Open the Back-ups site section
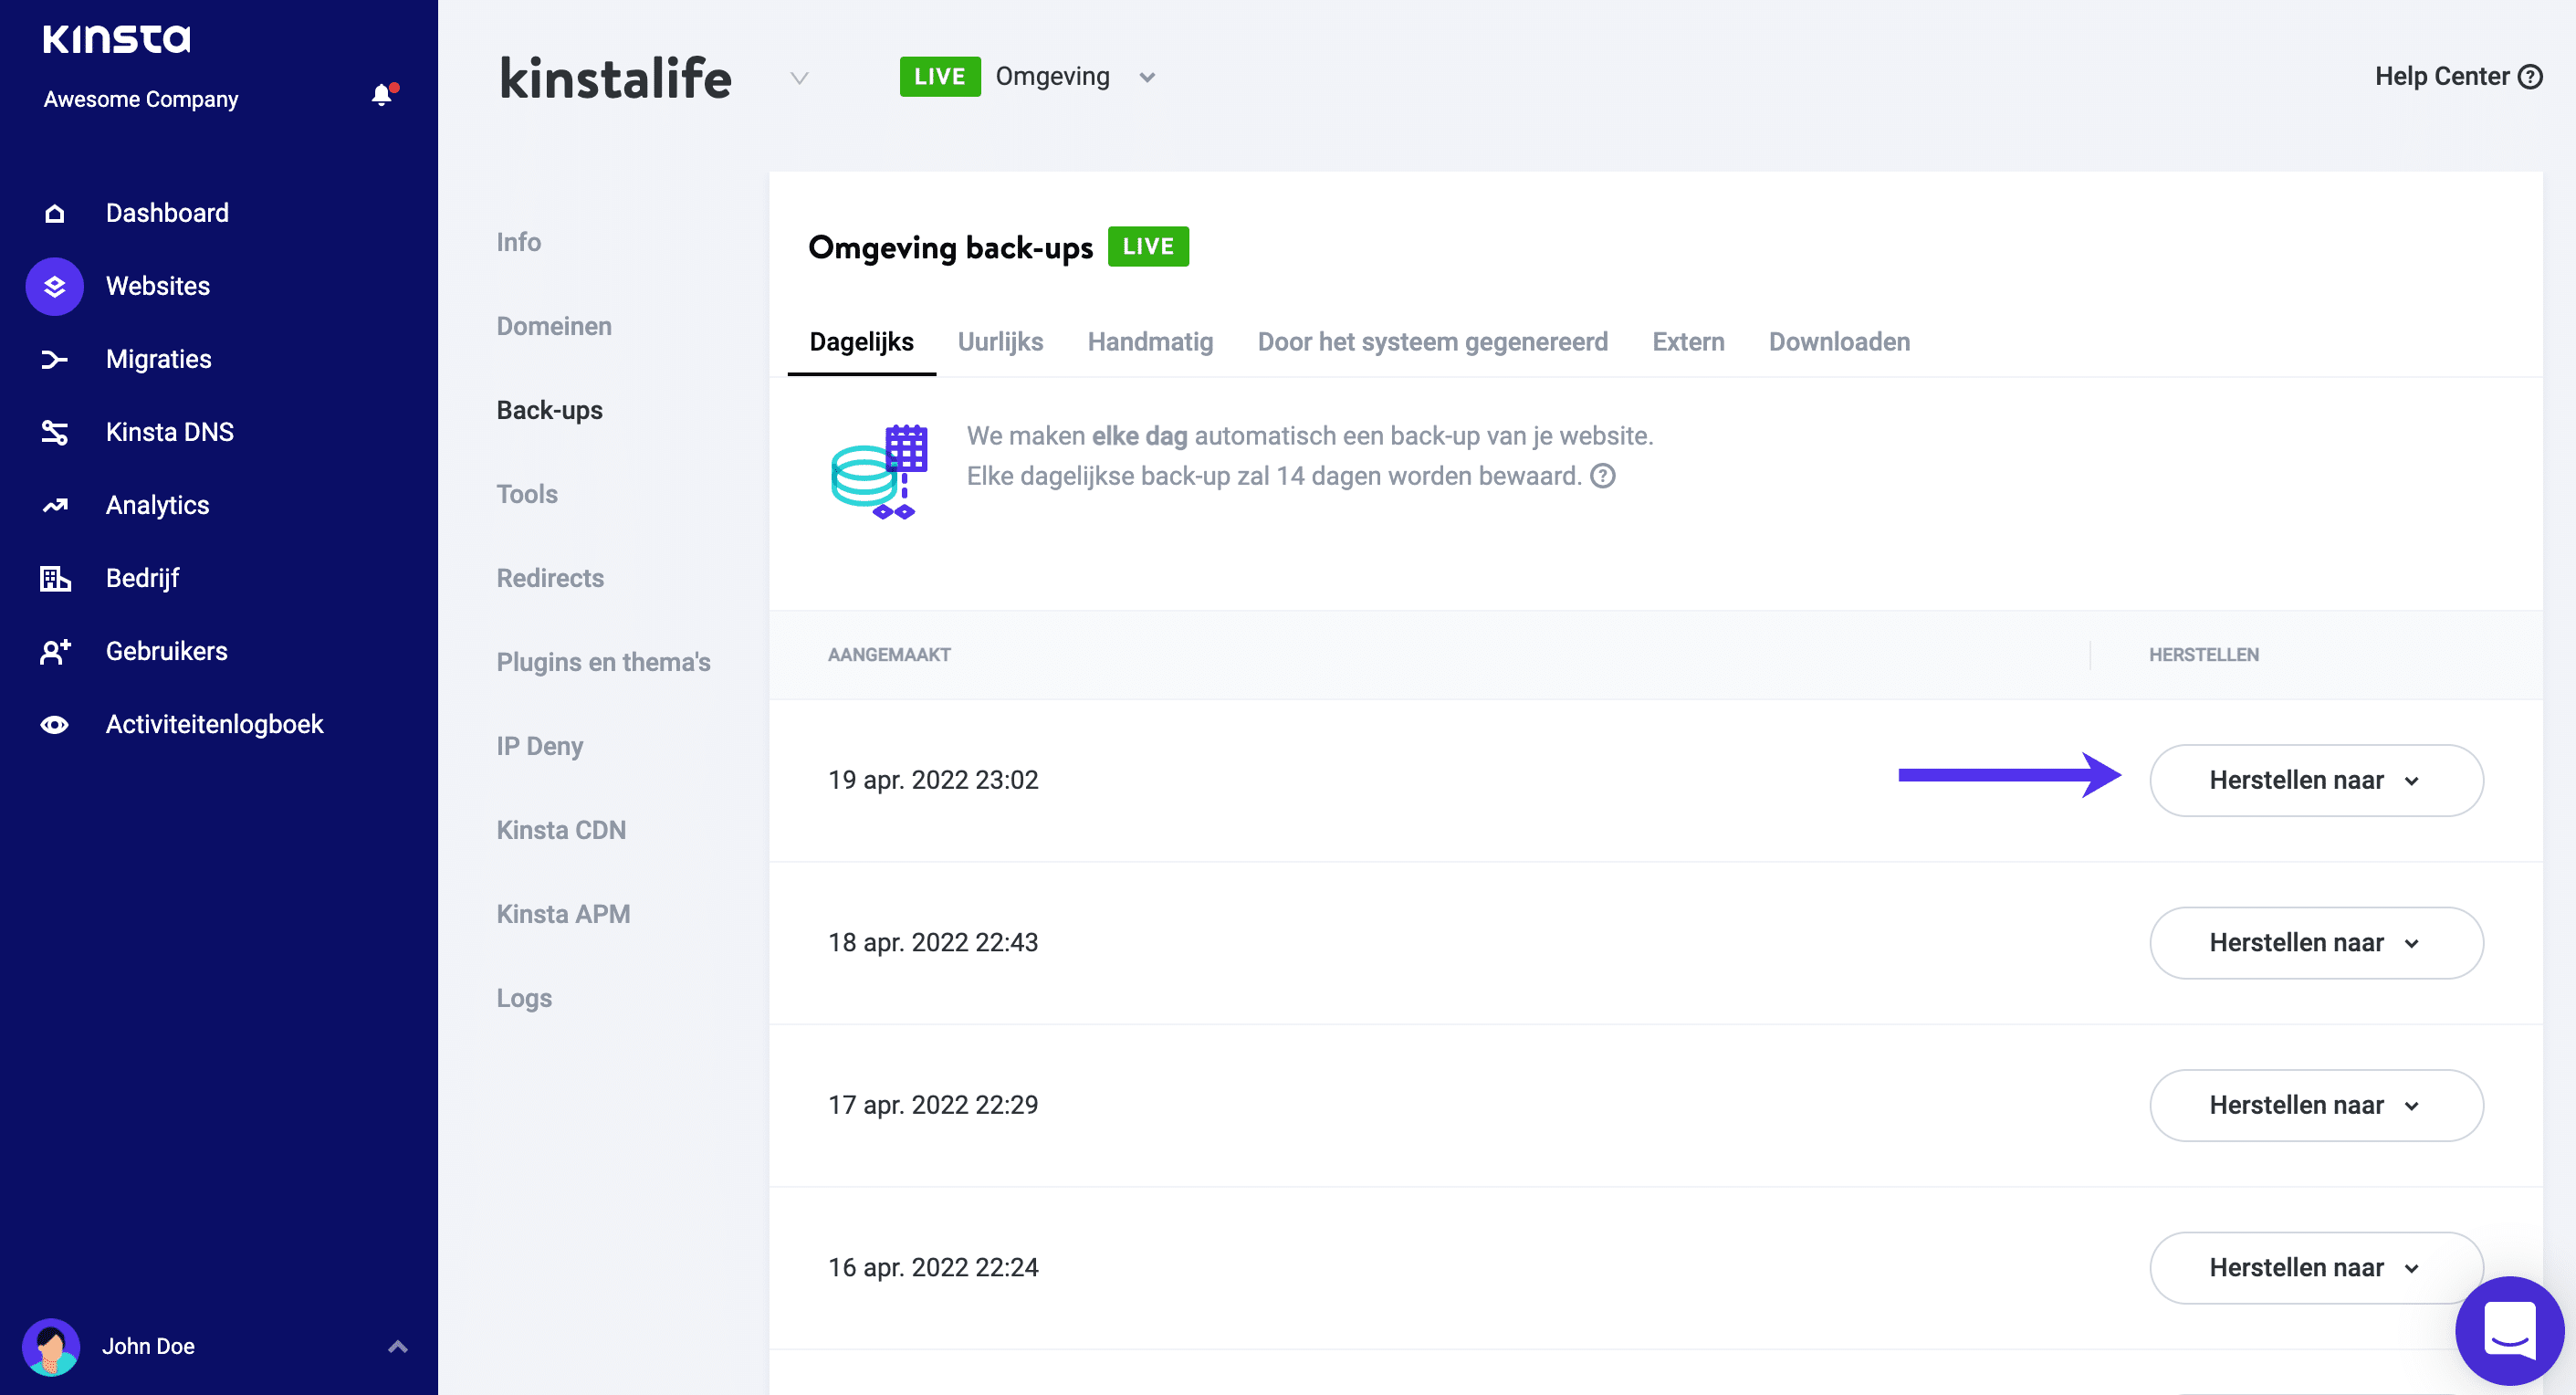Image resolution: width=2576 pixels, height=1395 pixels. pyautogui.click(x=549, y=410)
